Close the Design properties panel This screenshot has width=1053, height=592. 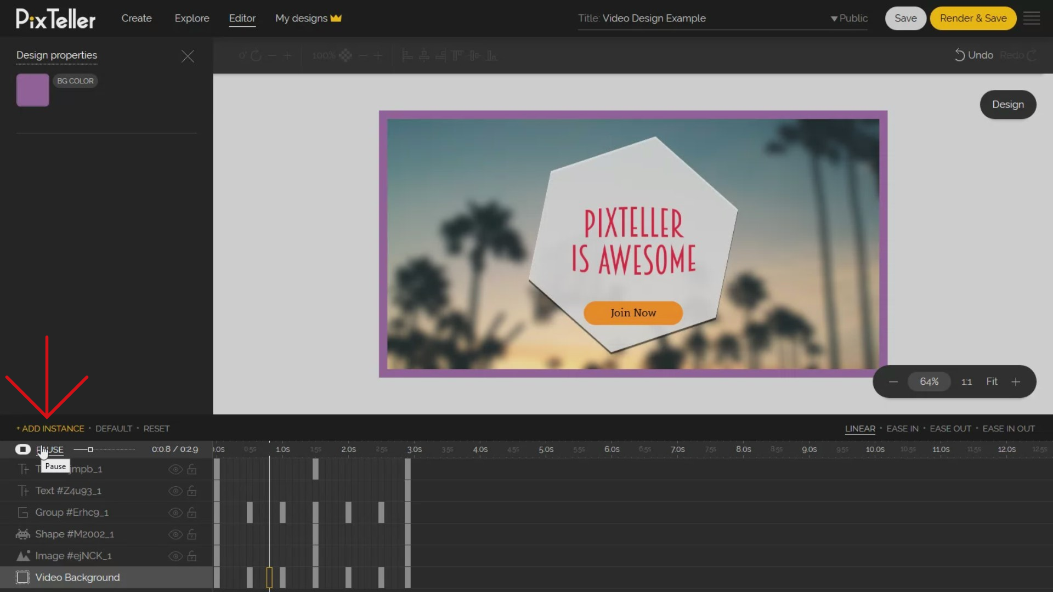pos(188,56)
